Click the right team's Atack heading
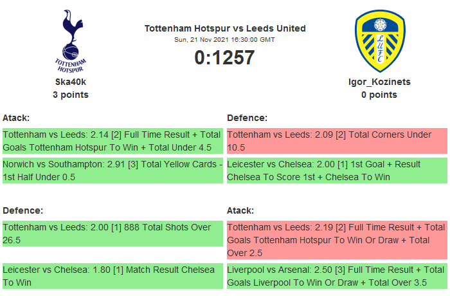 (x=240, y=210)
